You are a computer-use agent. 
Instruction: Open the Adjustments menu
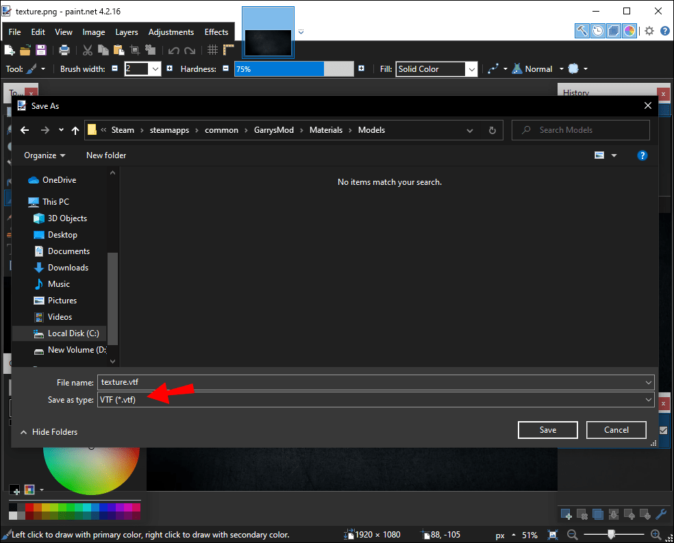coord(171,32)
